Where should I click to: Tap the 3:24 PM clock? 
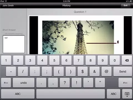pyautogui.click(x=66, y=1)
